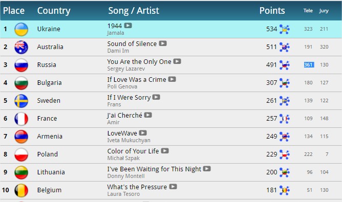Sort by the Jury column header

pyautogui.click(x=324, y=11)
